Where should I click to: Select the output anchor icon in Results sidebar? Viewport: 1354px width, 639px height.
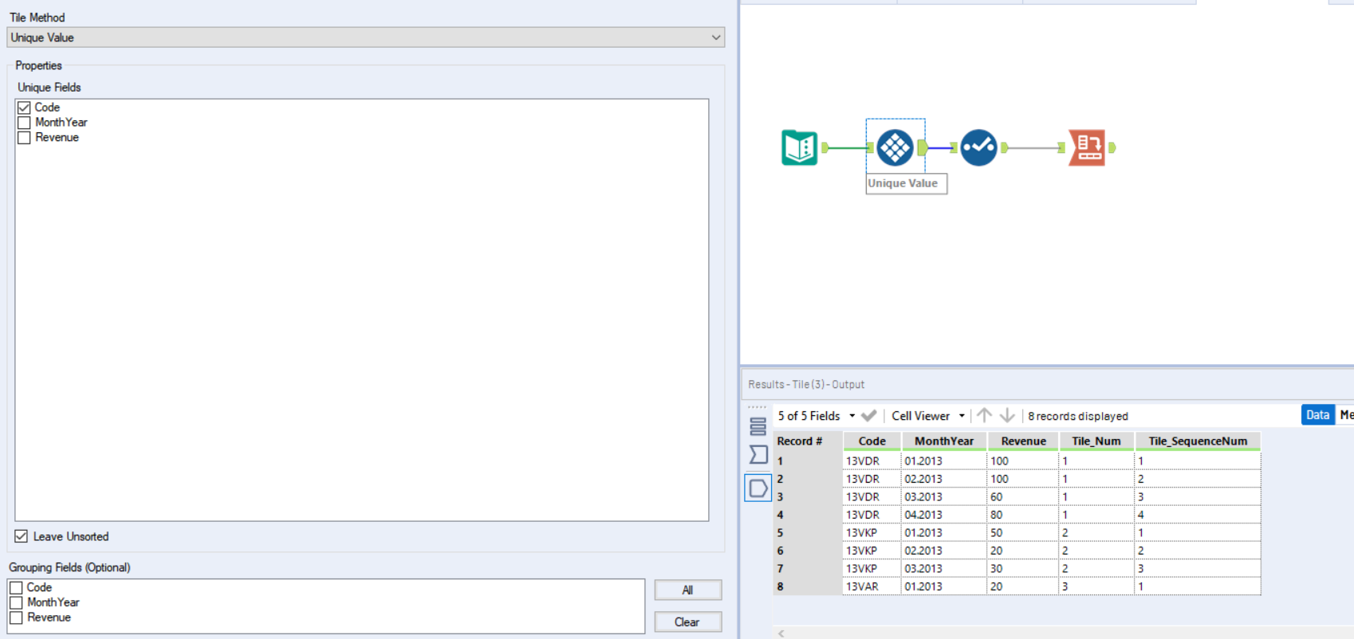click(758, 488)
